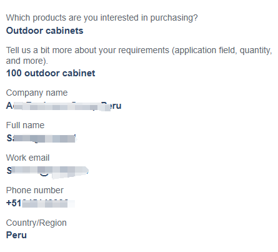Click the '+51' phone country code

coord(14,203)
